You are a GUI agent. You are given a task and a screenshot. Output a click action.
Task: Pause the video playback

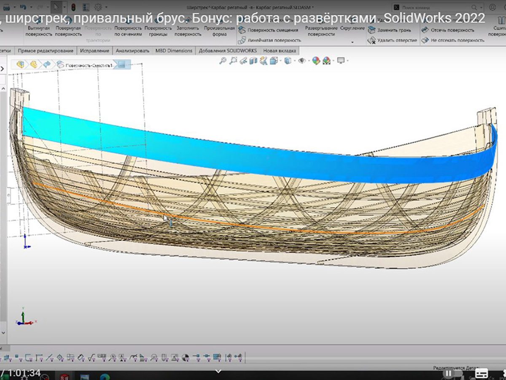tap(449, 373)
